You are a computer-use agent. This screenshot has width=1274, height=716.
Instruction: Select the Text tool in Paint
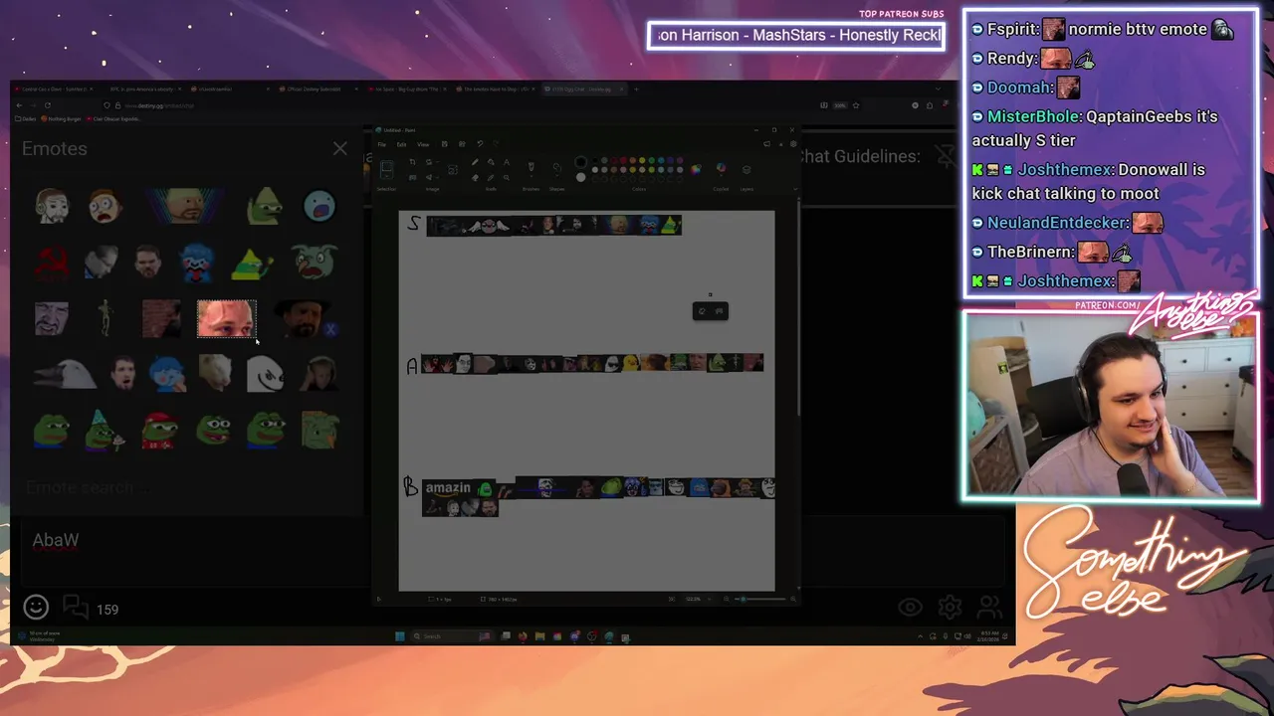[x=507, y=162]
